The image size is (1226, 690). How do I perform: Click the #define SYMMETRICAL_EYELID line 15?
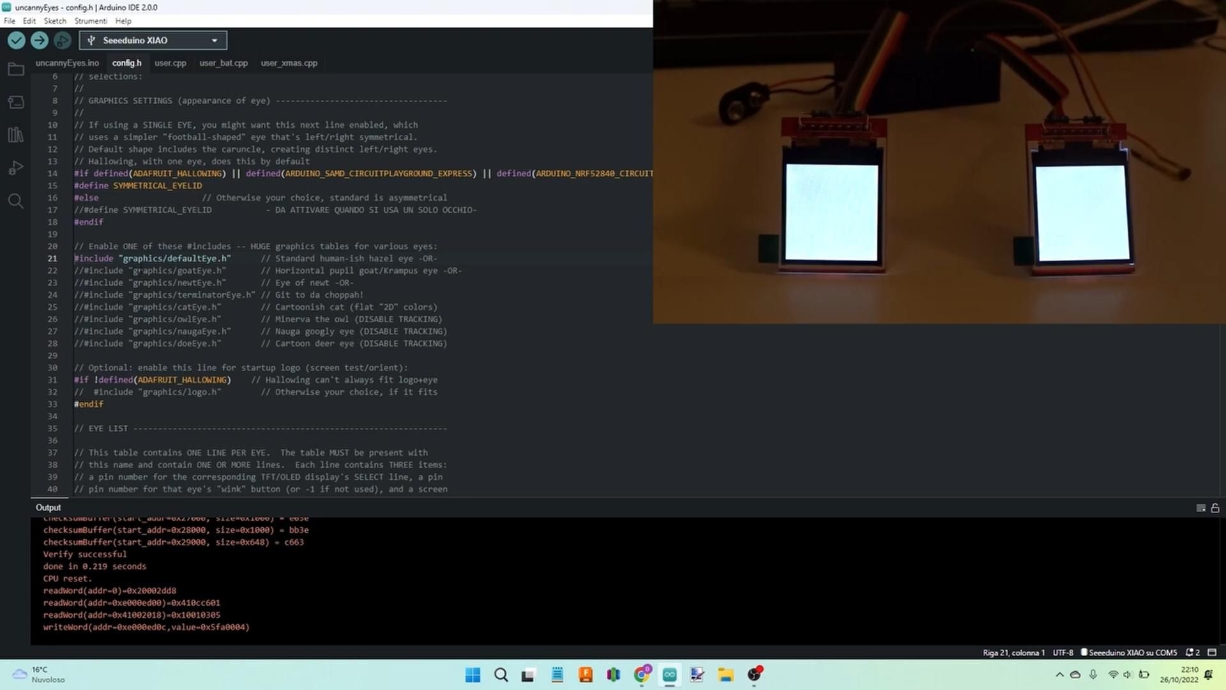[x=138, y=186]
